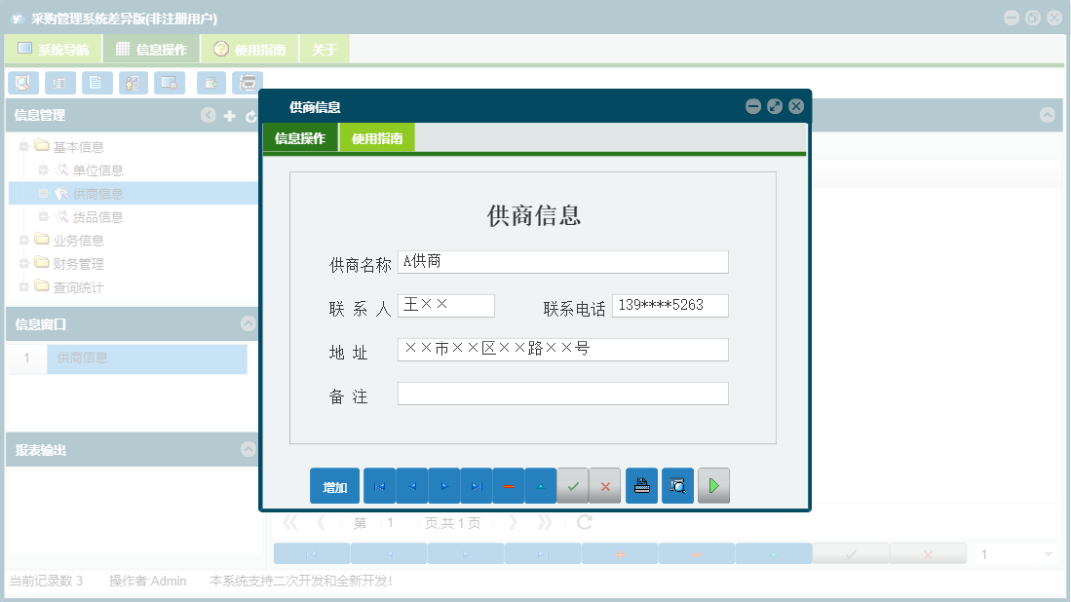1071x602 pixels.
Task: Click the 增加 button
Action: click(334, 487)
